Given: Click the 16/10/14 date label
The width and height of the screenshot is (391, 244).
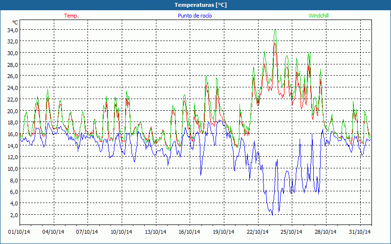Looking at the screenshot, I should tap(189, 232).
